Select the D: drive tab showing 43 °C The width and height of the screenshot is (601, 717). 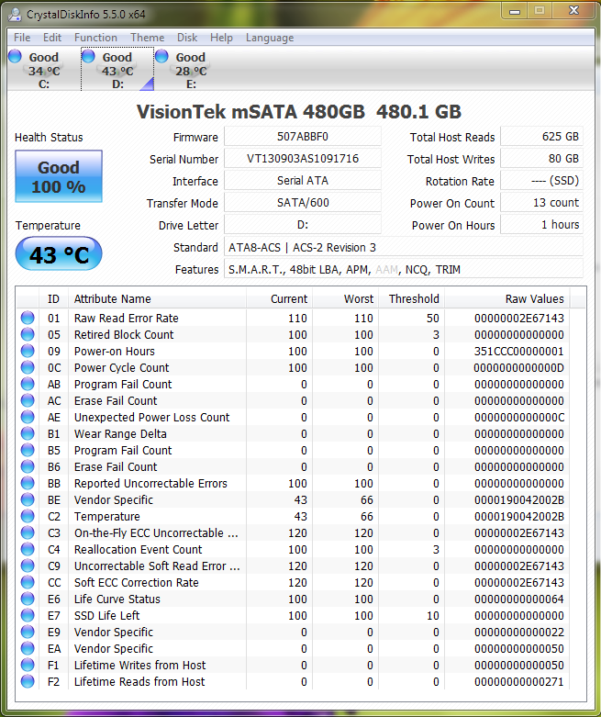pos(117,71)
